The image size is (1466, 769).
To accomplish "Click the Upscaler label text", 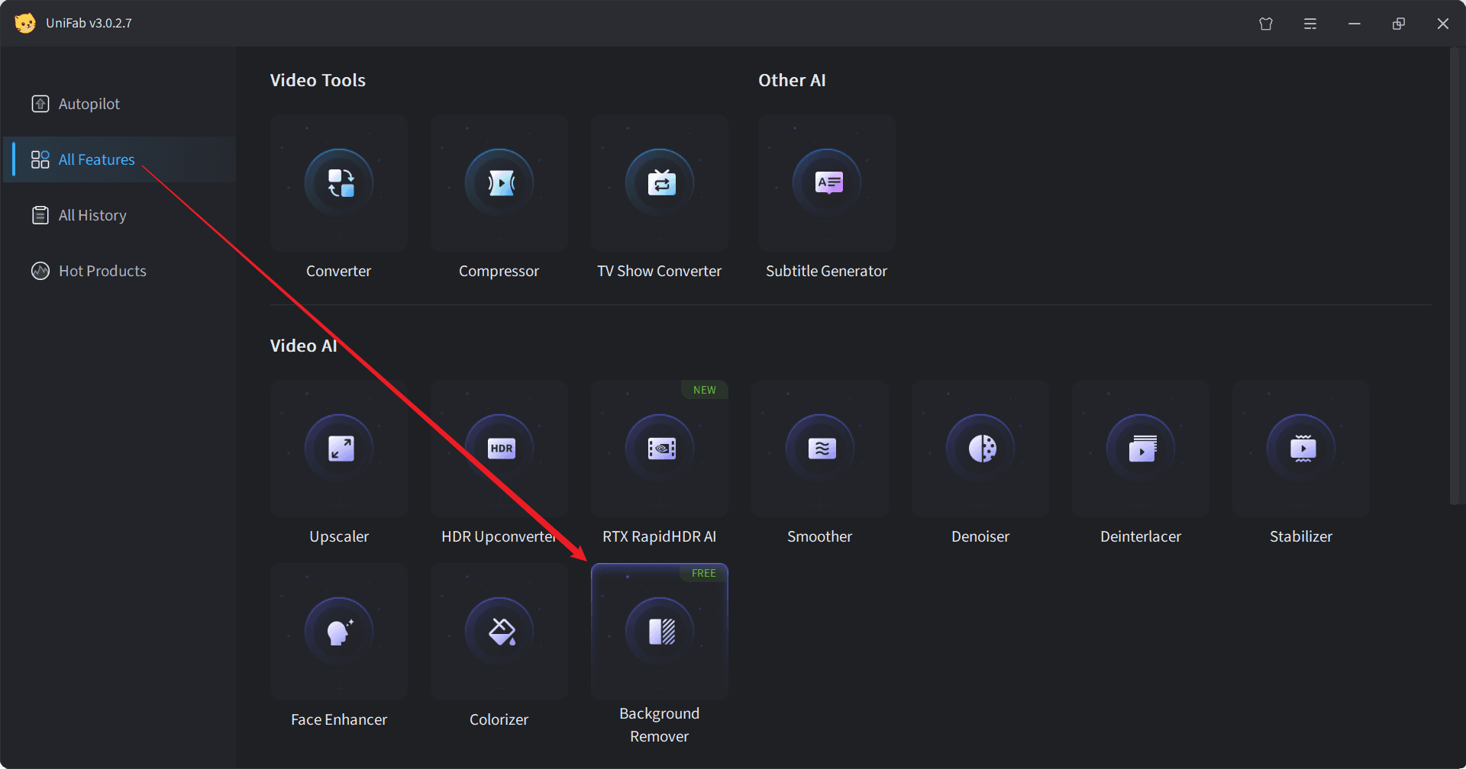I will tap(339, 536).
